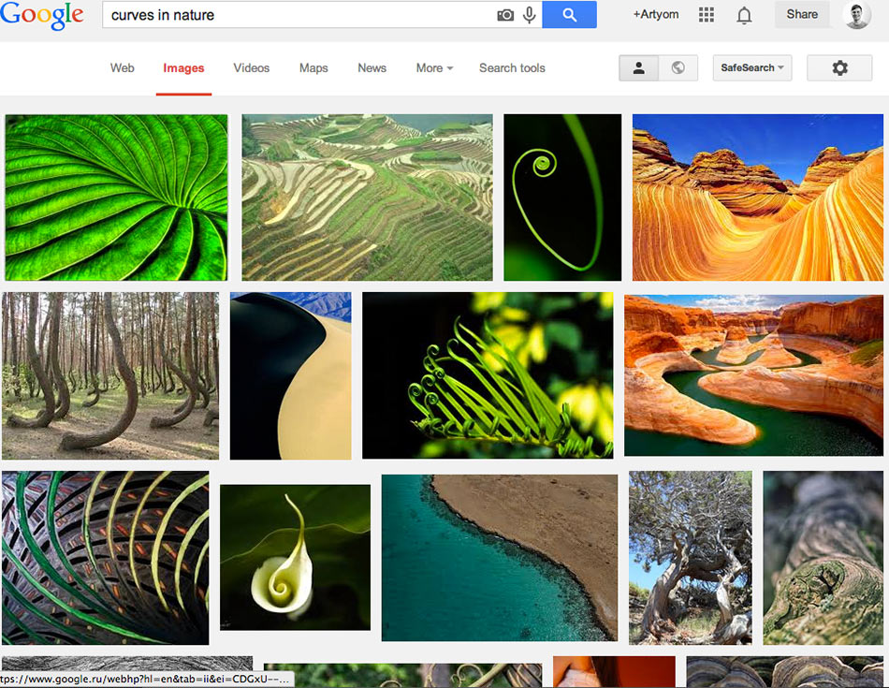The image size is (889, 688).
Task: Open the Google apps grid
Action: pos(707,15)
